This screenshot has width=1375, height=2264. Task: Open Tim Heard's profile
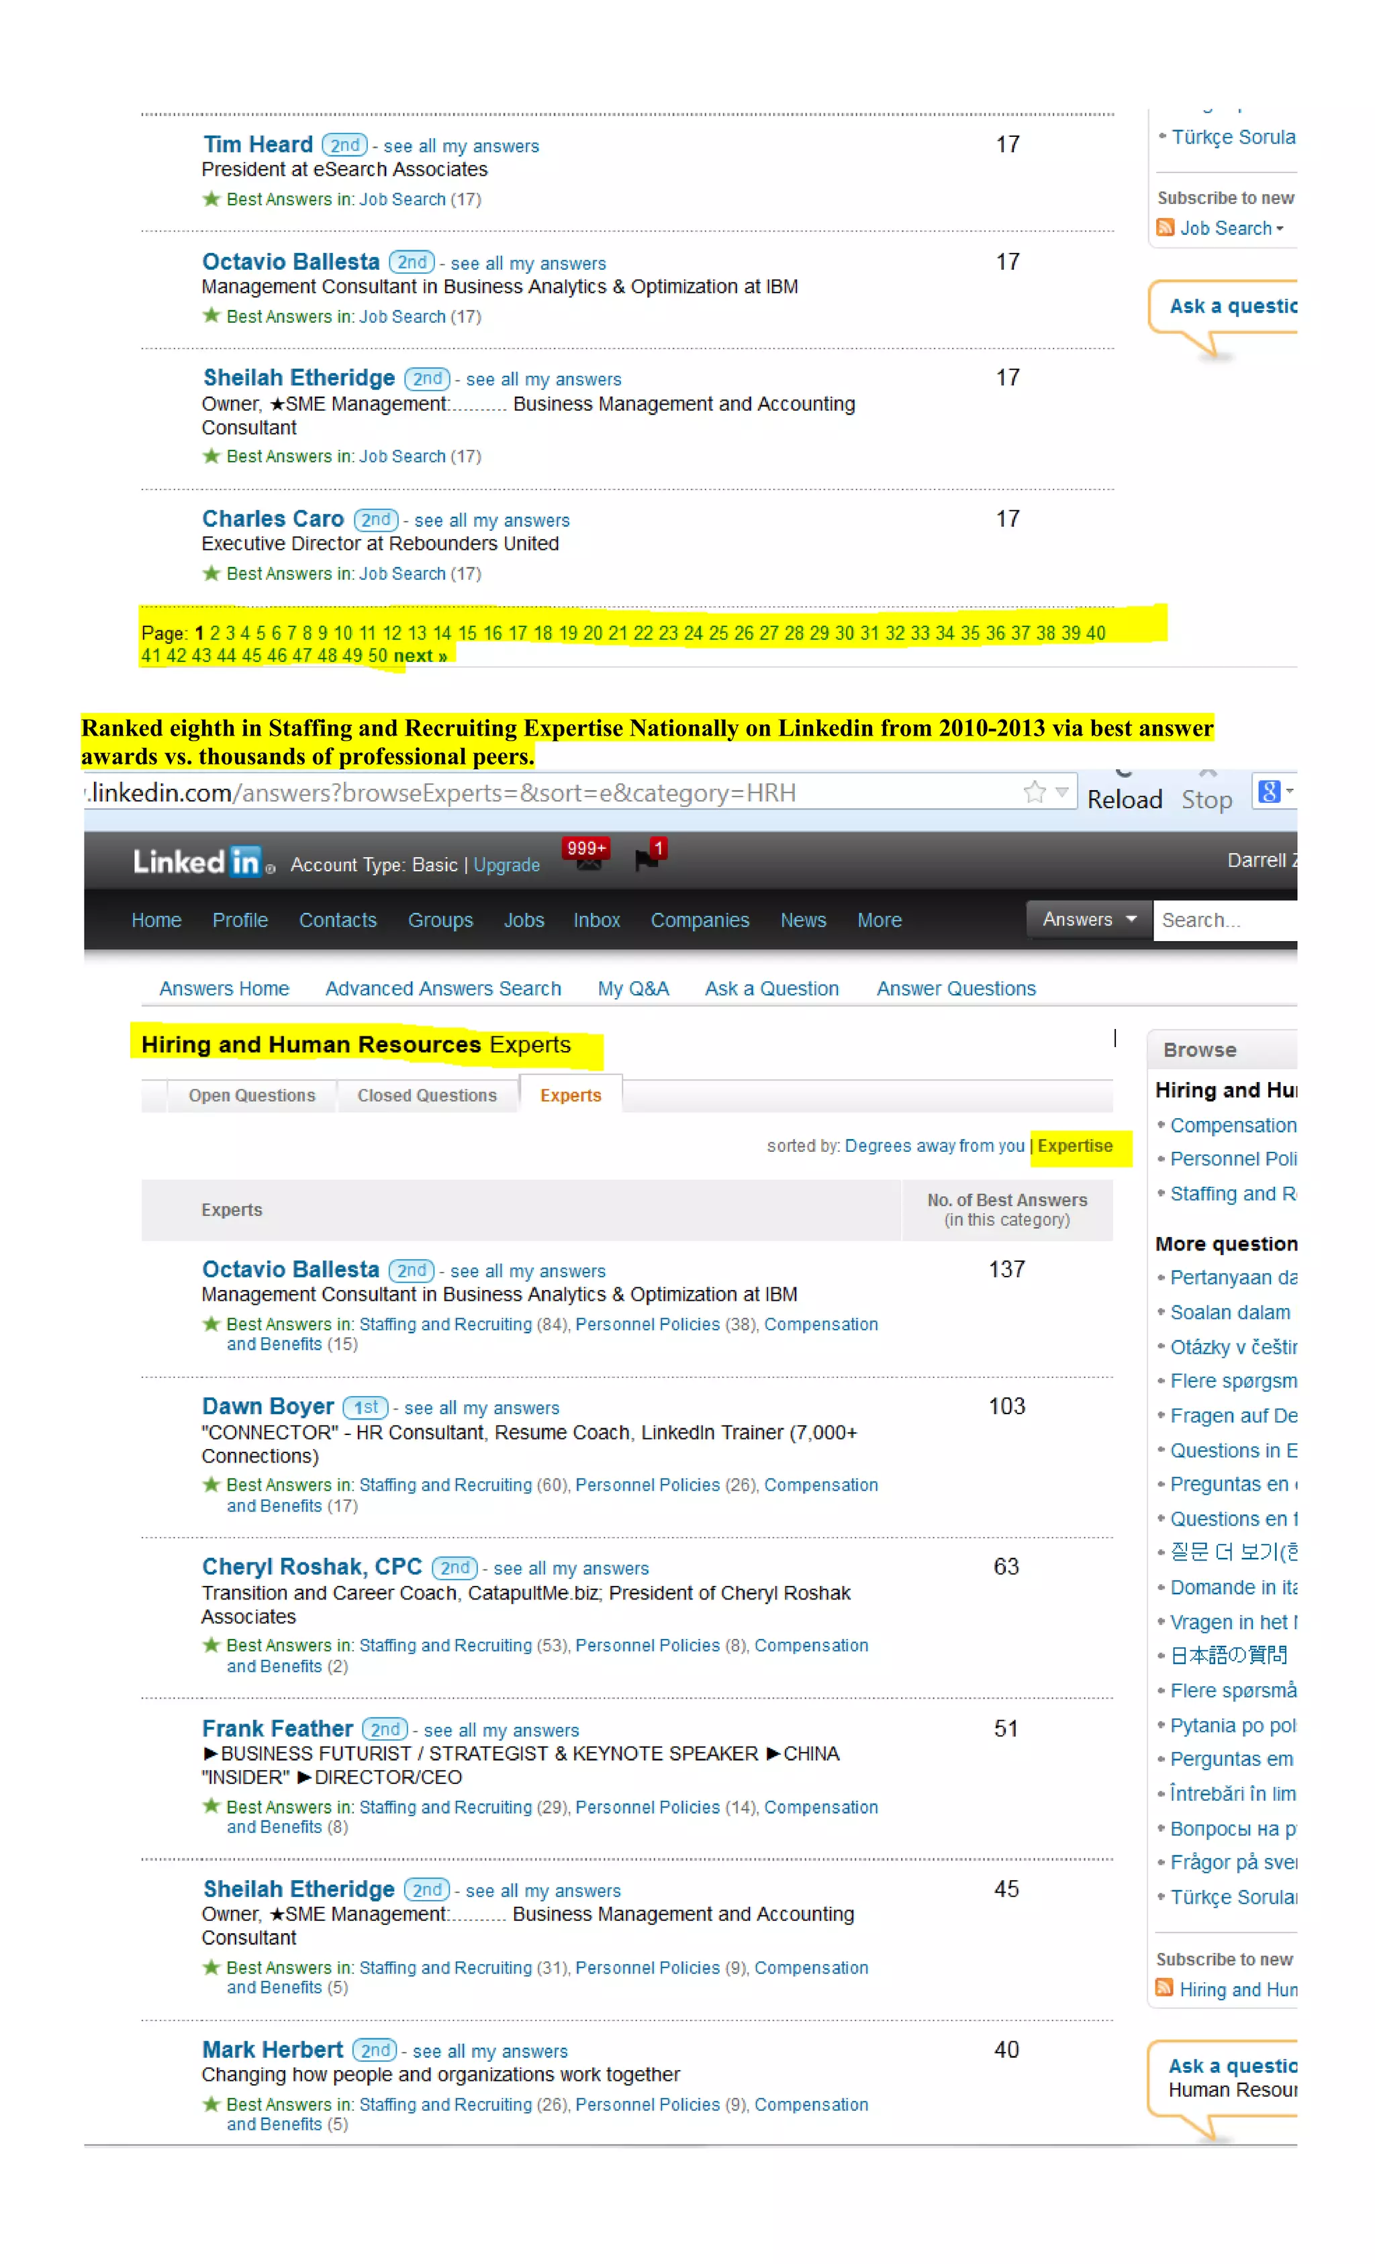258,144
